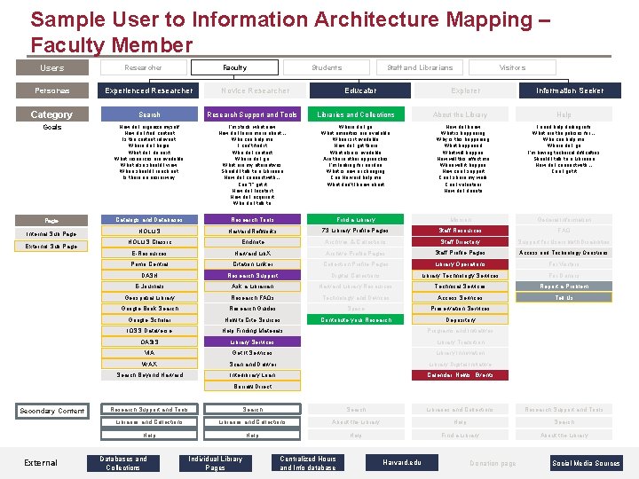639x479 pixels.
Task: Click the Novice Researcher persona
Action: (255, 90)
